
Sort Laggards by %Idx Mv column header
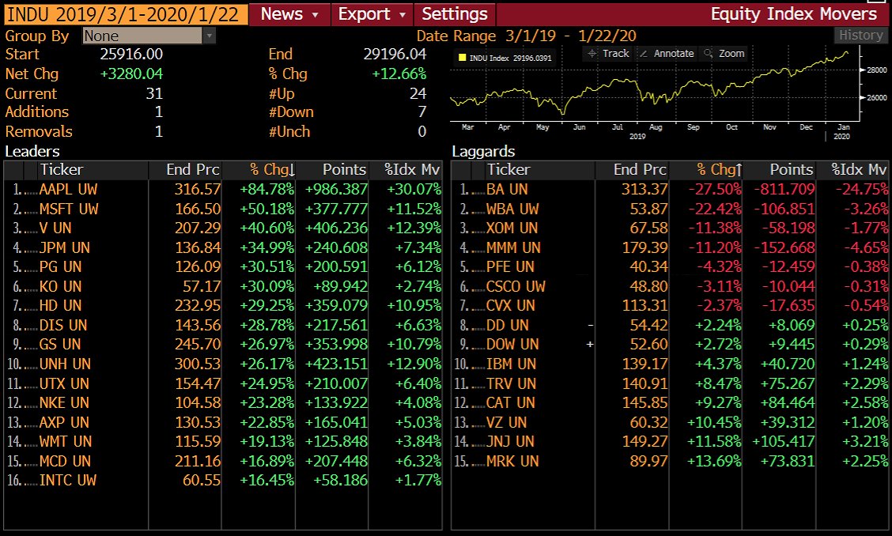click(852, 169)
